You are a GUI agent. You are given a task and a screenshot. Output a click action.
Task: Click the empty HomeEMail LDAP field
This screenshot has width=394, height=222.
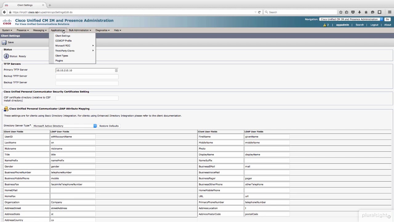73,190
